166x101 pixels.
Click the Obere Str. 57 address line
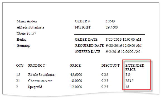pos(26,33)
